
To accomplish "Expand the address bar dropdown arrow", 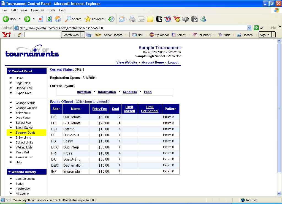I will (x=249, y=28).
